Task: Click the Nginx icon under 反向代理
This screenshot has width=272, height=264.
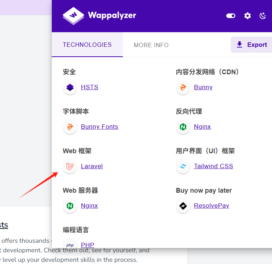Action: point(183,127)
